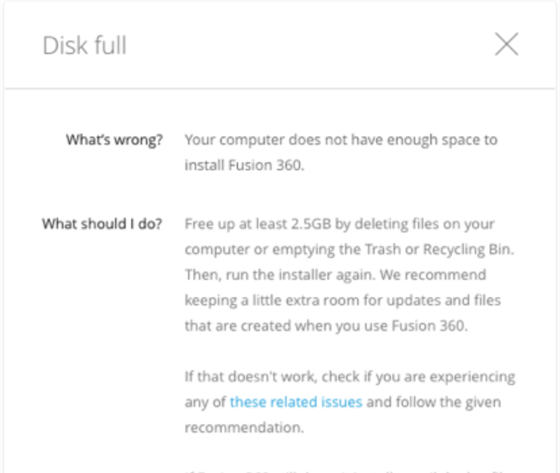Open the "these related issues" link
The image size is (560, 473).
pyautogui.click(x=296, y=402)
